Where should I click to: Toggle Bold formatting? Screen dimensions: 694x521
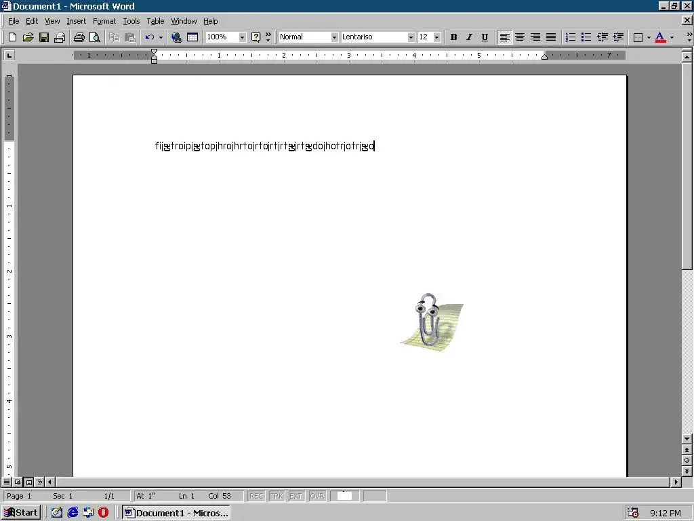453,37
